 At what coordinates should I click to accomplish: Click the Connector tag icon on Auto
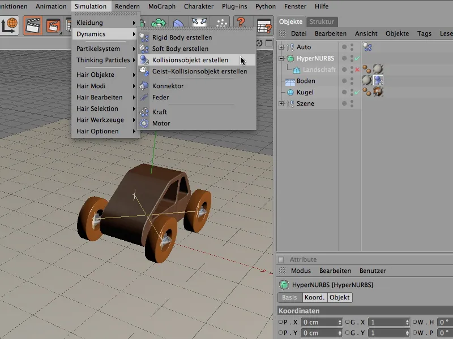click(367, 47)
